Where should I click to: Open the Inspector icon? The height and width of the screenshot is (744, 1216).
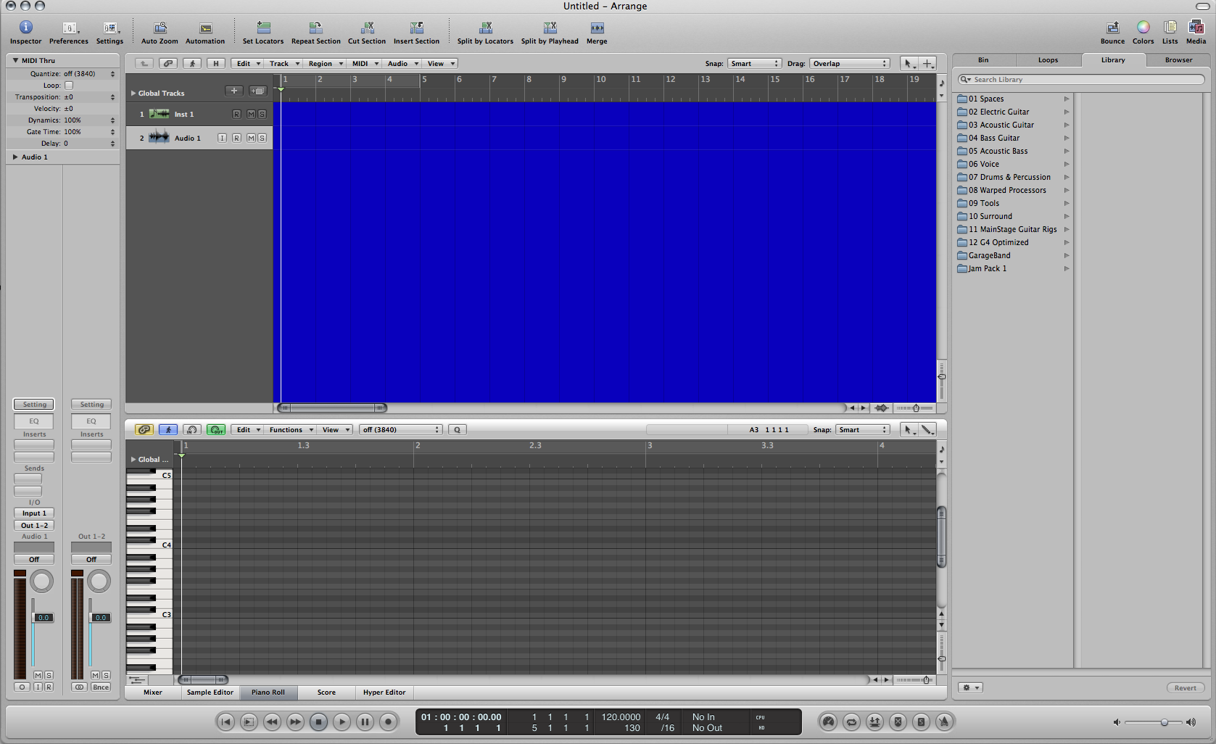[x=25, y=28]
